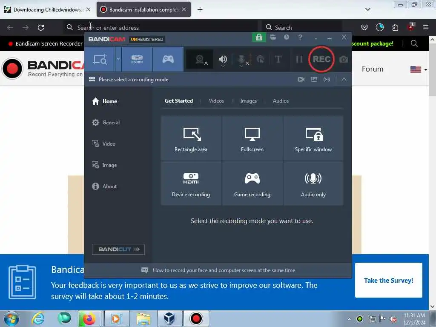Open About section in sidebar

104,186
